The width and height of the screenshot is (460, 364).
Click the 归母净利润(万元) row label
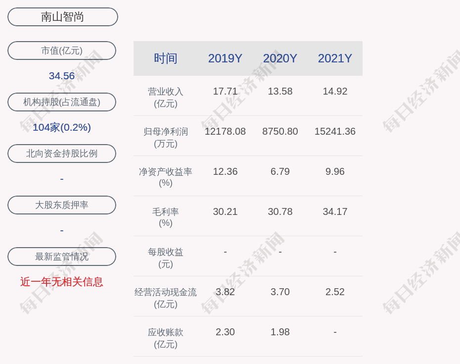(x=166, y=138)
